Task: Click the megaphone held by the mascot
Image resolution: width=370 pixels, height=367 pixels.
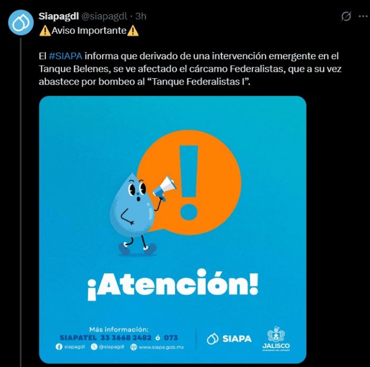Action: [x=164, y=188]
